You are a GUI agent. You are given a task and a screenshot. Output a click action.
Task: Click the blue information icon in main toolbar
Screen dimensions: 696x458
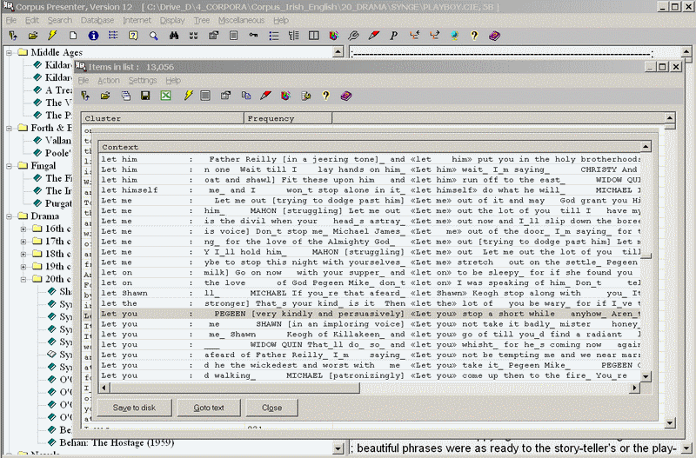93,36
